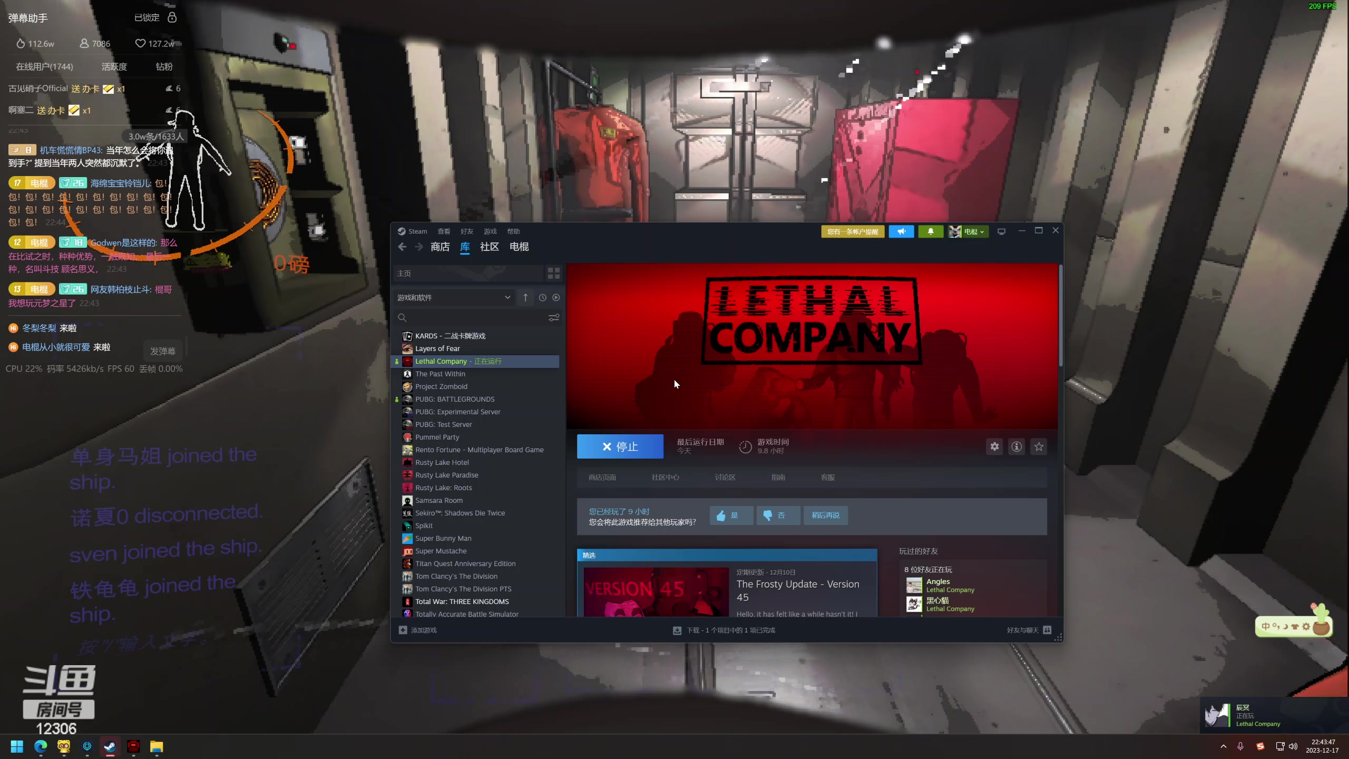Switch to the 库 library tab

pos(465,247)
